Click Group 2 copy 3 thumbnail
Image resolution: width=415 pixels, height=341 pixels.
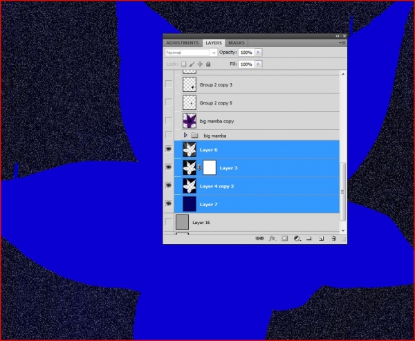[190, 84]
